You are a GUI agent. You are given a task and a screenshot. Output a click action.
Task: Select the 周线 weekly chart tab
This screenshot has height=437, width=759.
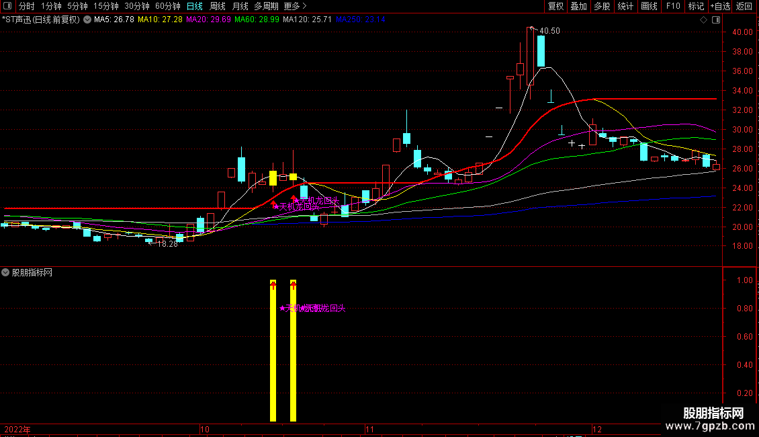218,6
